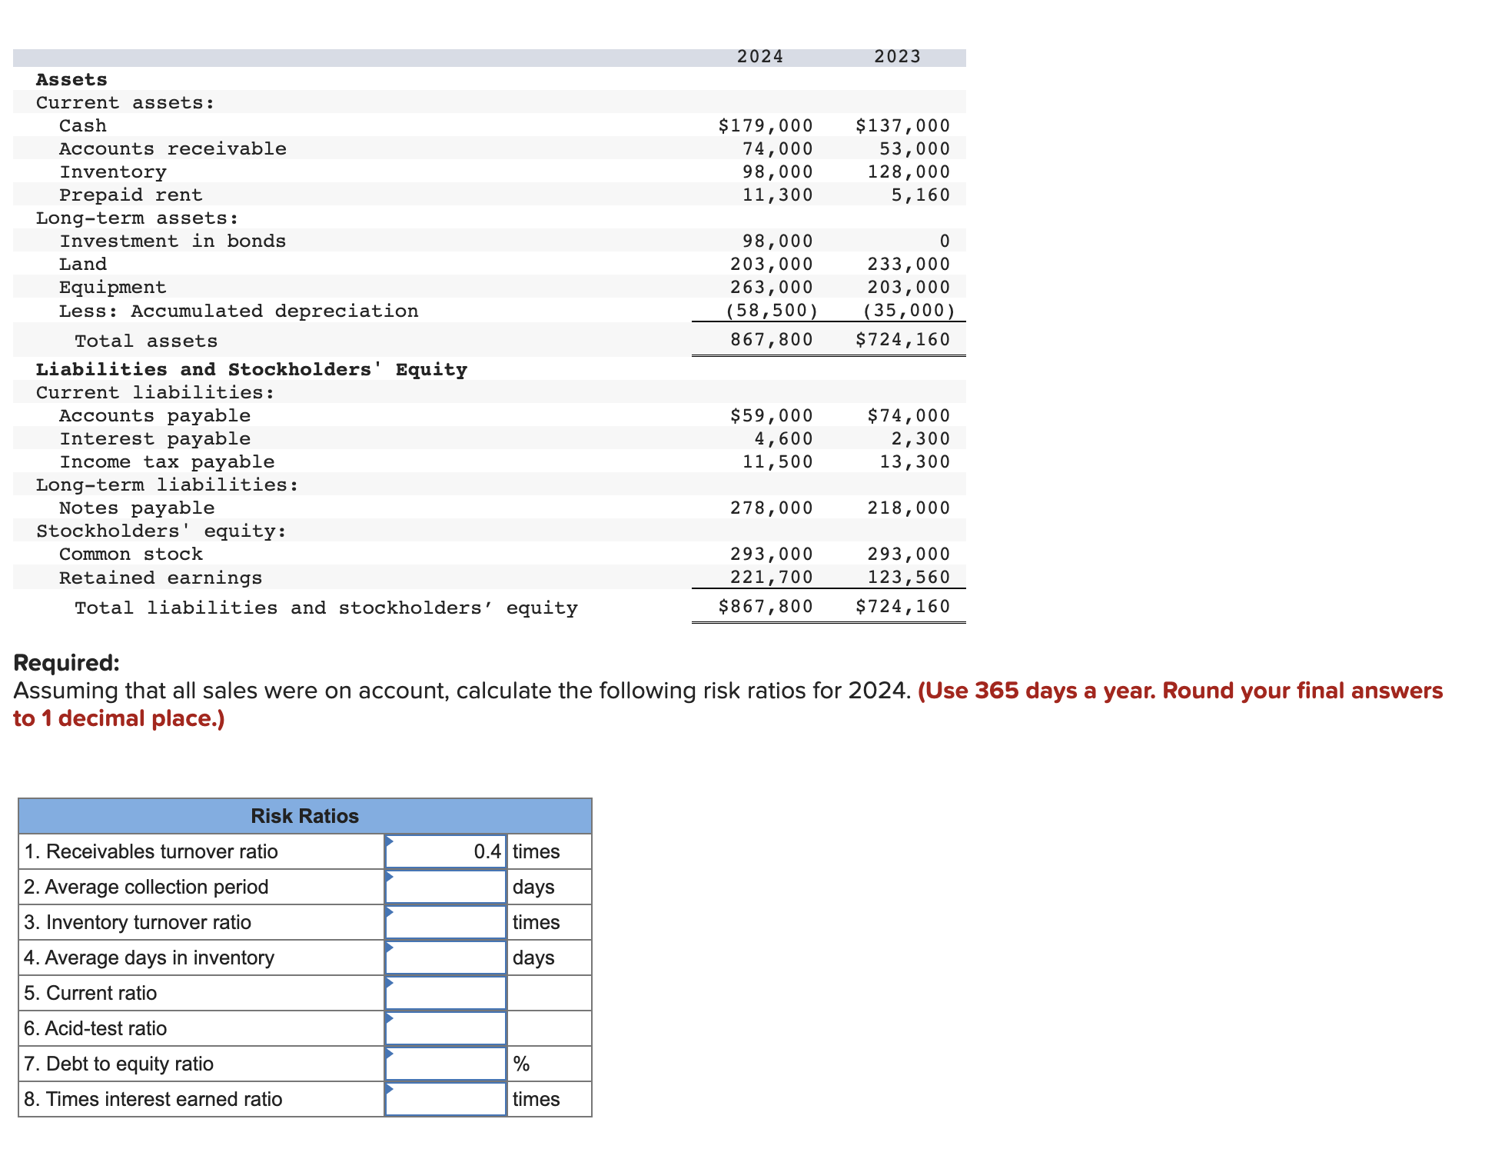Click the 2023 Inventory value 128,000
The width and height of the screenshot is (1485, 1159).
pyautogui.click(x=909, y=172)
